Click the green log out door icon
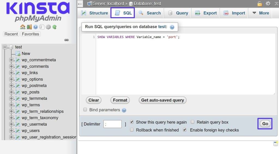This screenshot has height=154, width=279. coord(29,27)
